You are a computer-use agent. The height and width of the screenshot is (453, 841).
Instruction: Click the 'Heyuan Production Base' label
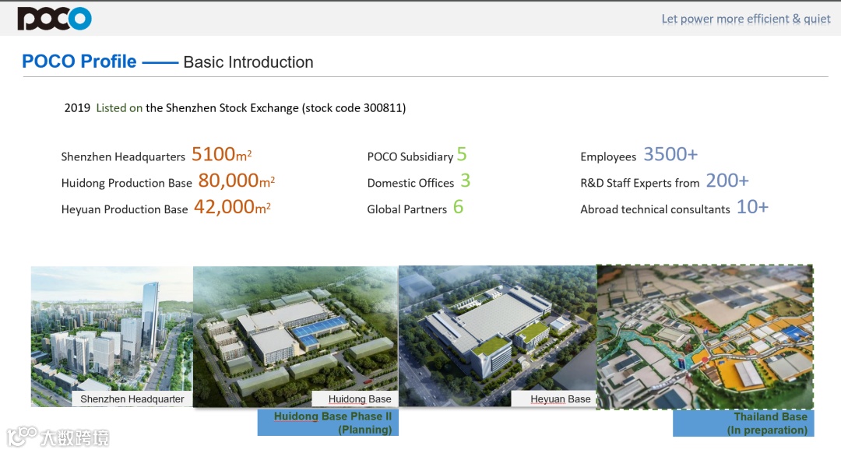[125, 209]
